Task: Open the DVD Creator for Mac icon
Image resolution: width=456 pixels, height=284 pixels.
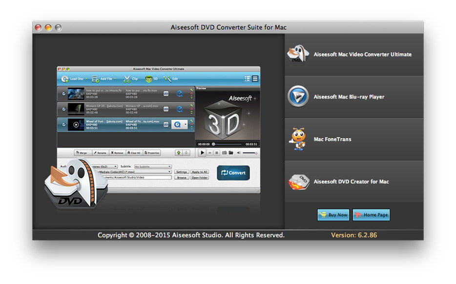Action: pos(298,182)
